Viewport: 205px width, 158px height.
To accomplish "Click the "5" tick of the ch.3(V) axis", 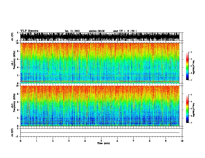I will tap(18, 129).
